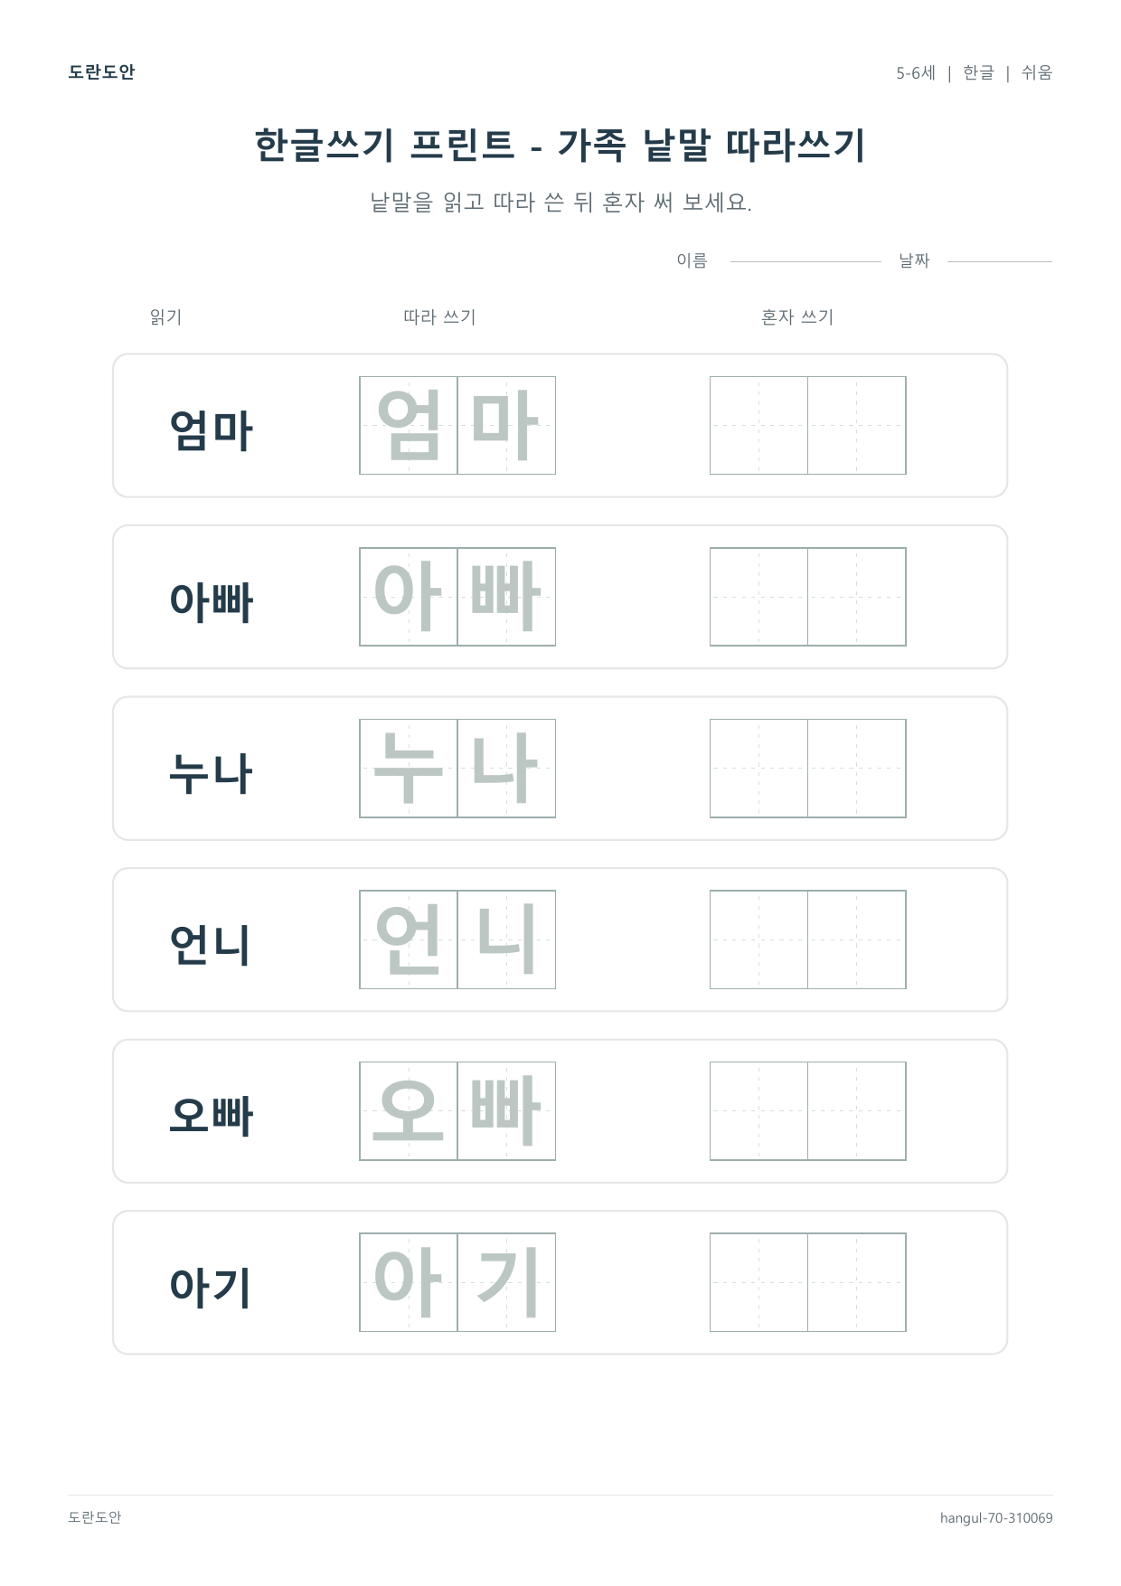Click the reading word 언니

[x=211, y=944]
